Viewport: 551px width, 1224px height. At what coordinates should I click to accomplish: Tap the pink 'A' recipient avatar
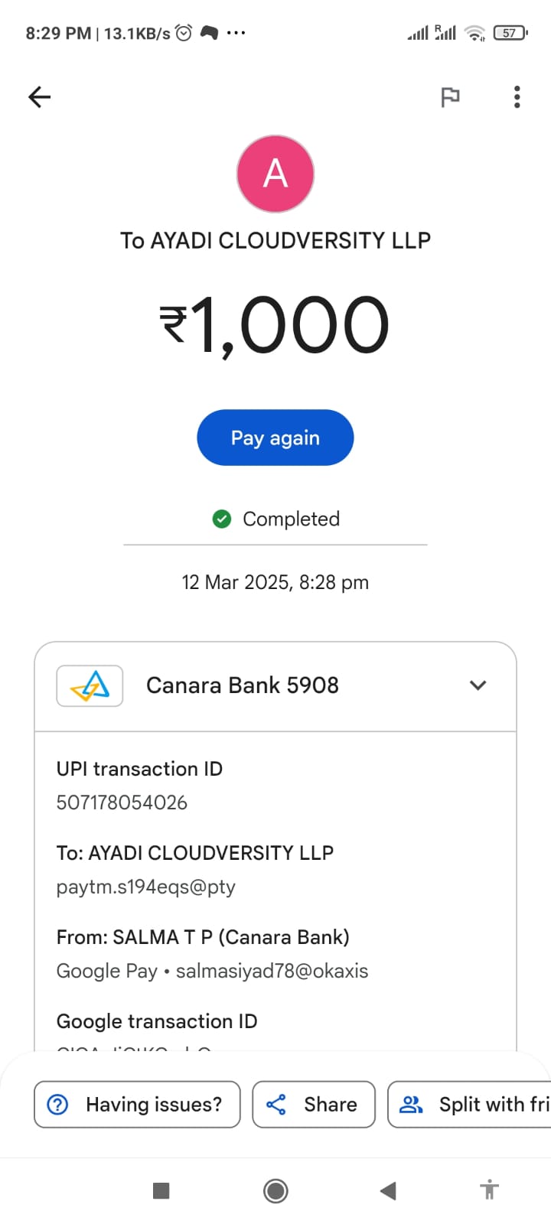[x=275, y=174]
